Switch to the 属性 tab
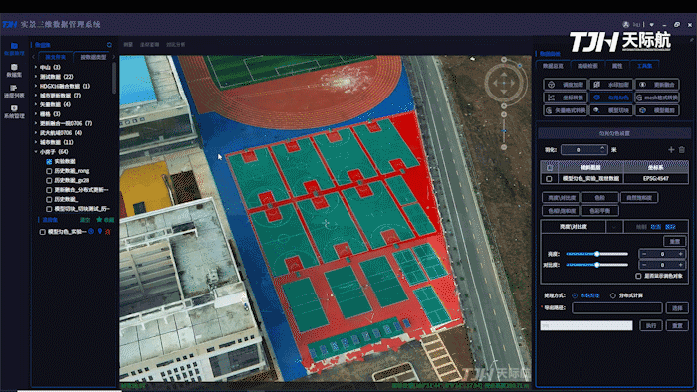Viewport: 697px width, 392px height. pyautogui.click(x=617, y=66)
